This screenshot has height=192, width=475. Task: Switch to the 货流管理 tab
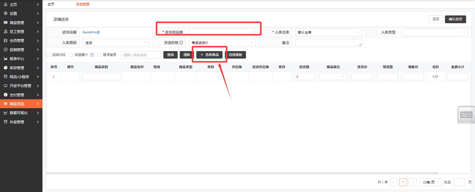pyautogui.click(x=83, y=4)
